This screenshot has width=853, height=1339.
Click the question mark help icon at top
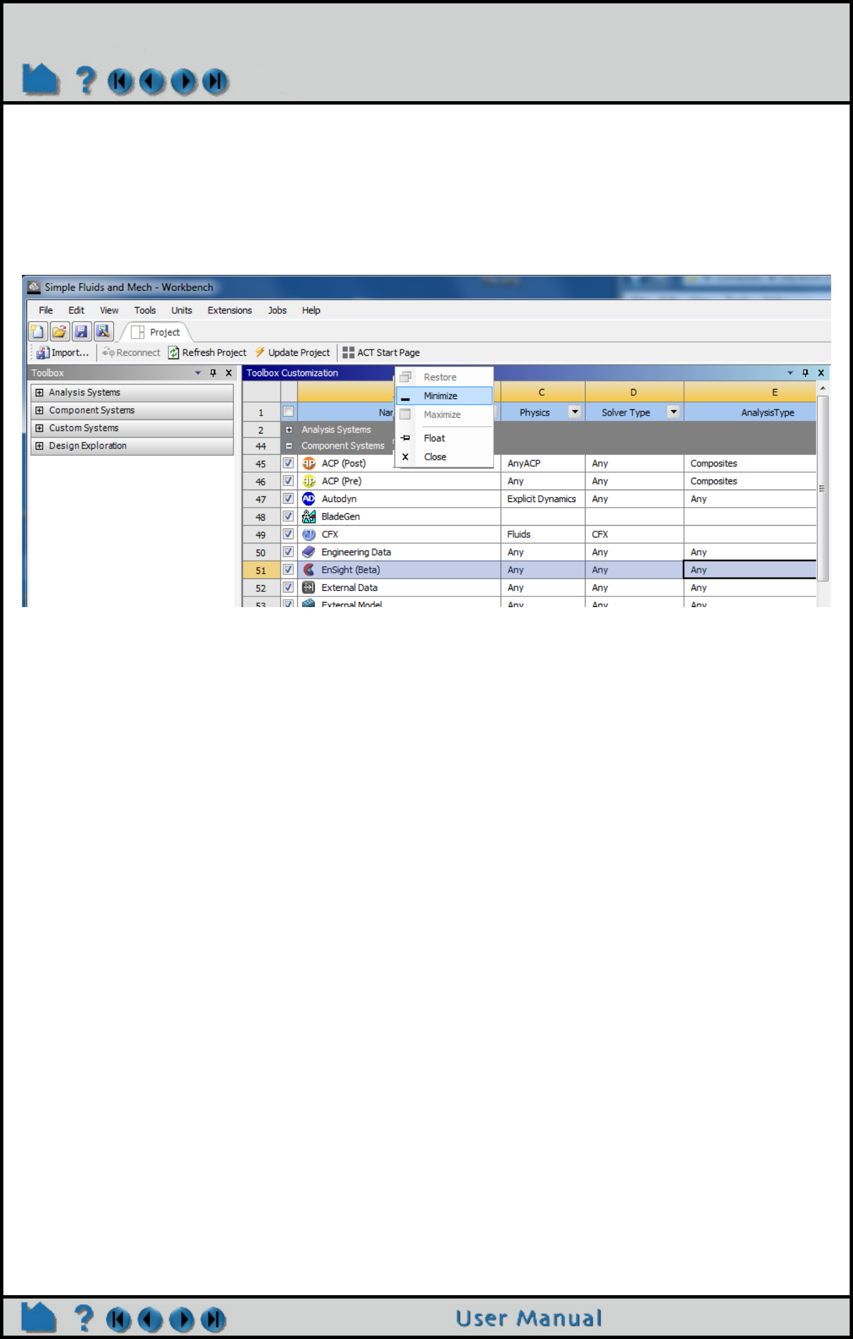[x=86, y=80]
